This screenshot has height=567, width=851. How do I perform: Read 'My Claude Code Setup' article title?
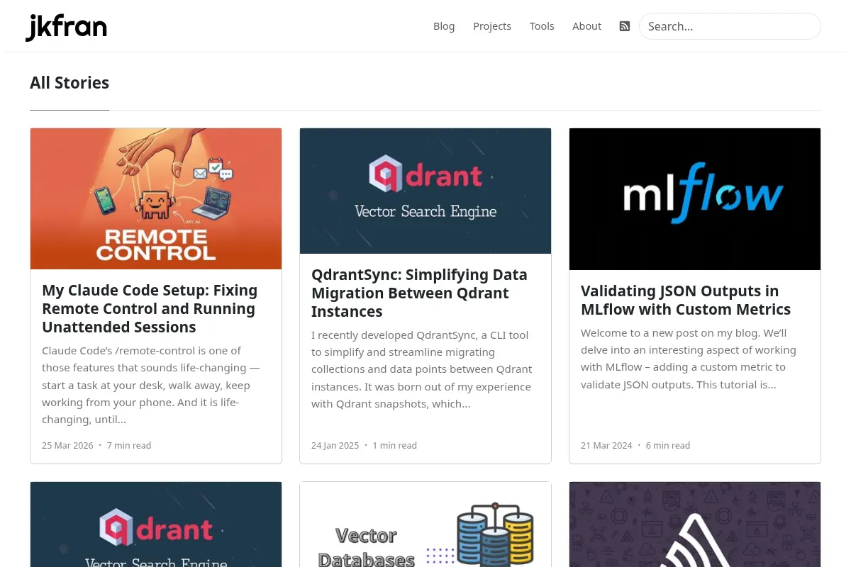point(150,309)
